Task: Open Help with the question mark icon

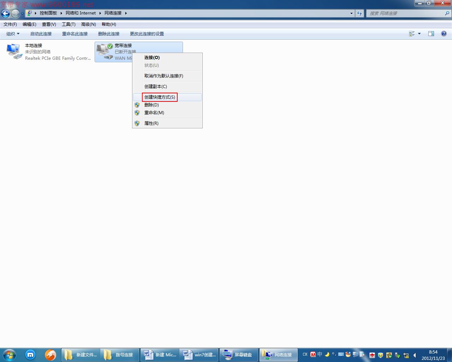Action: tap(444, 34)
